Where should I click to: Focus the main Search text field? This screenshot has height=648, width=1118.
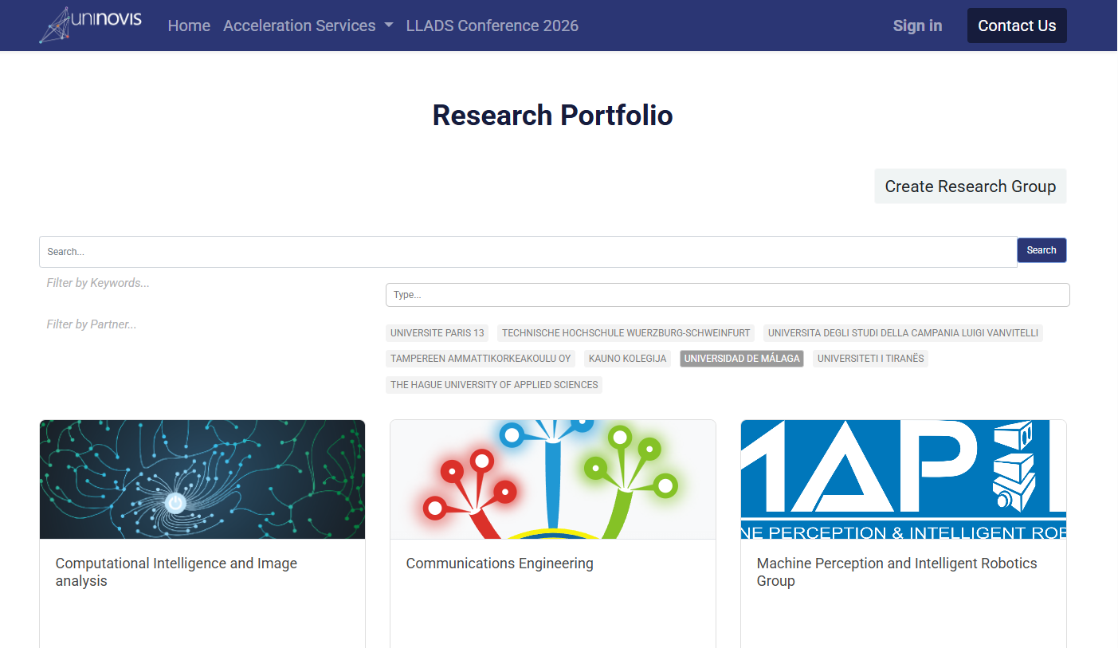point(528,252)
